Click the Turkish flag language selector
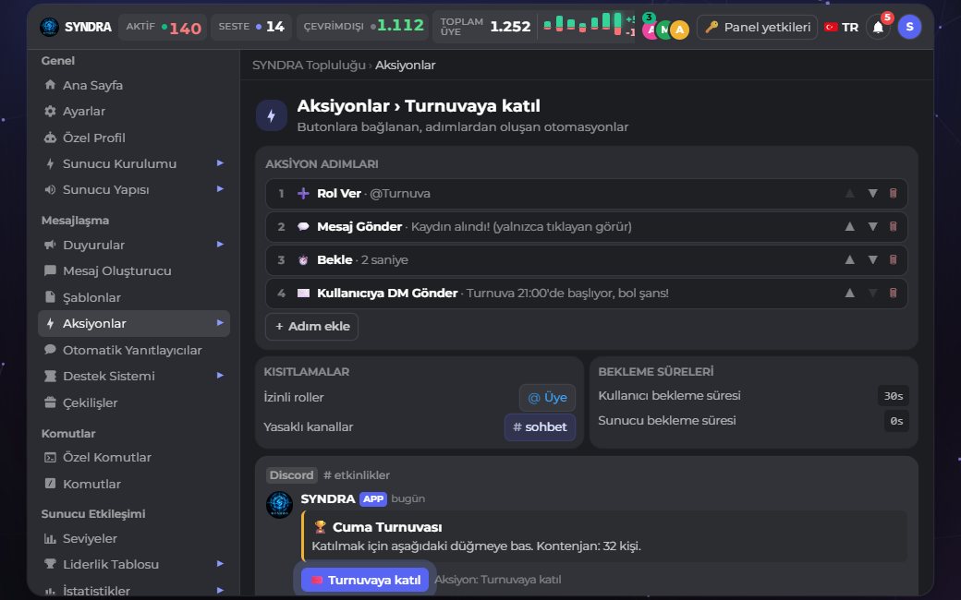The width and height of the screenshot is (961, 600). point(841,27)
